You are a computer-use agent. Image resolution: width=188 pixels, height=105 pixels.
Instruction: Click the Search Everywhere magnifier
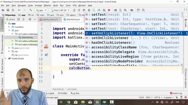coord(143,10)
